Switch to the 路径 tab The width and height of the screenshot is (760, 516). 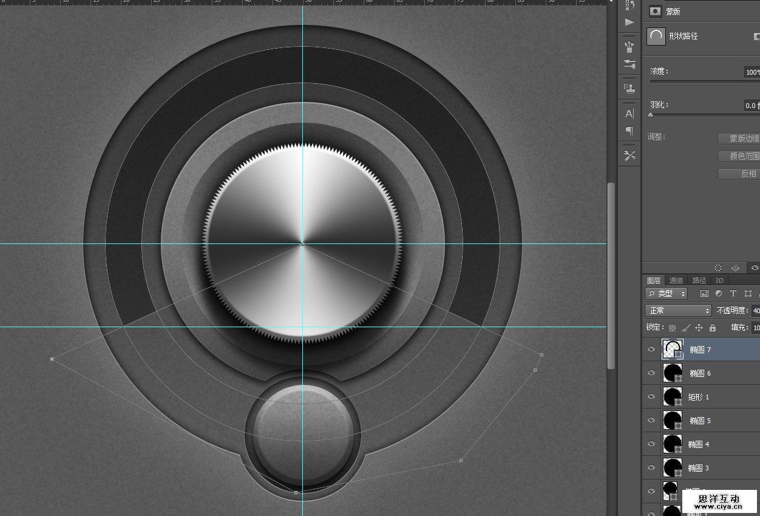point(699,280)
